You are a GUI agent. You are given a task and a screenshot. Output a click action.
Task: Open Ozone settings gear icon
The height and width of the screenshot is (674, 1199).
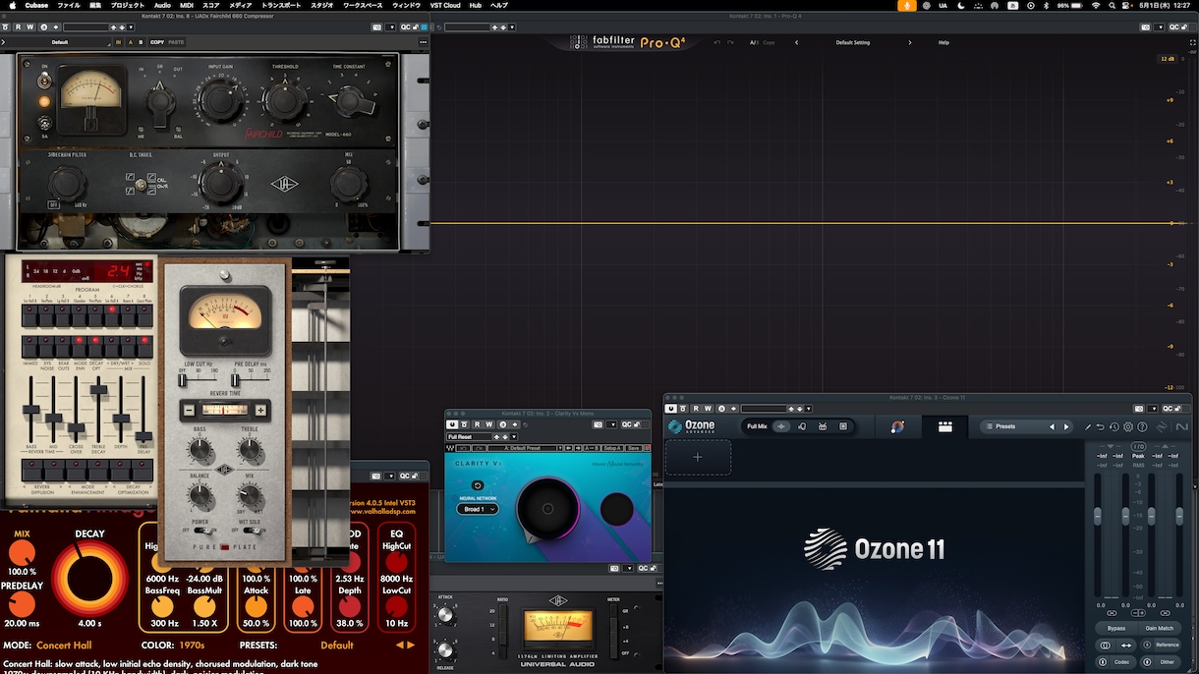[x=1128, y=426]
